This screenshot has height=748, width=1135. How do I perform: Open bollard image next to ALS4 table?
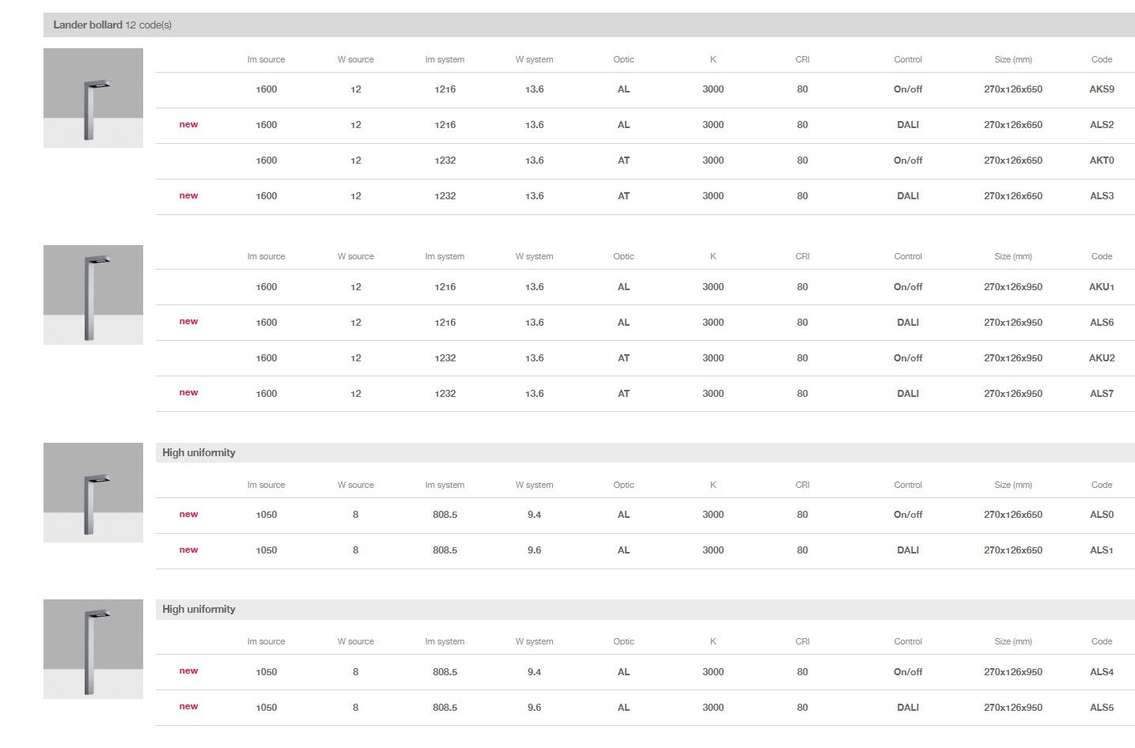click(x=93, y=649)
